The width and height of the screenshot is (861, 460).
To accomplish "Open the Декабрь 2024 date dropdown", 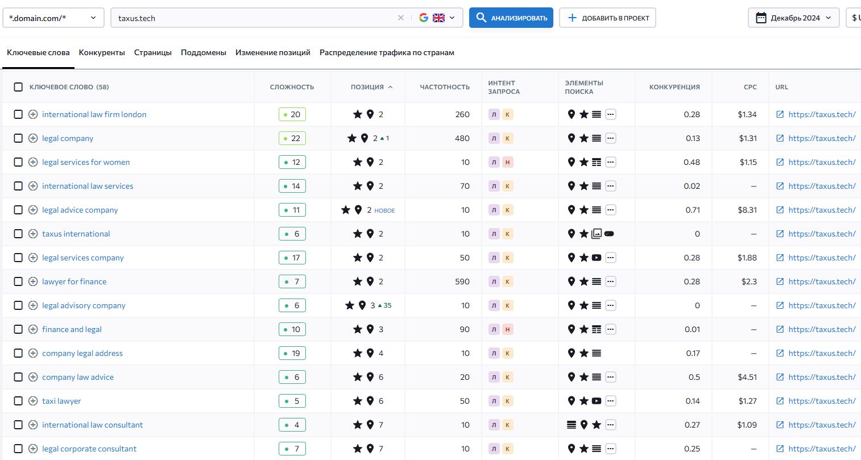I will pyautogui.click(x=793, y=18).
